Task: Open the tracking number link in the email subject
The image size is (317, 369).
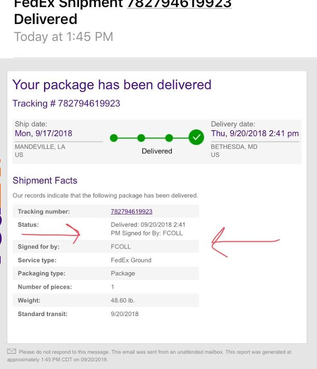Action: 179,4
